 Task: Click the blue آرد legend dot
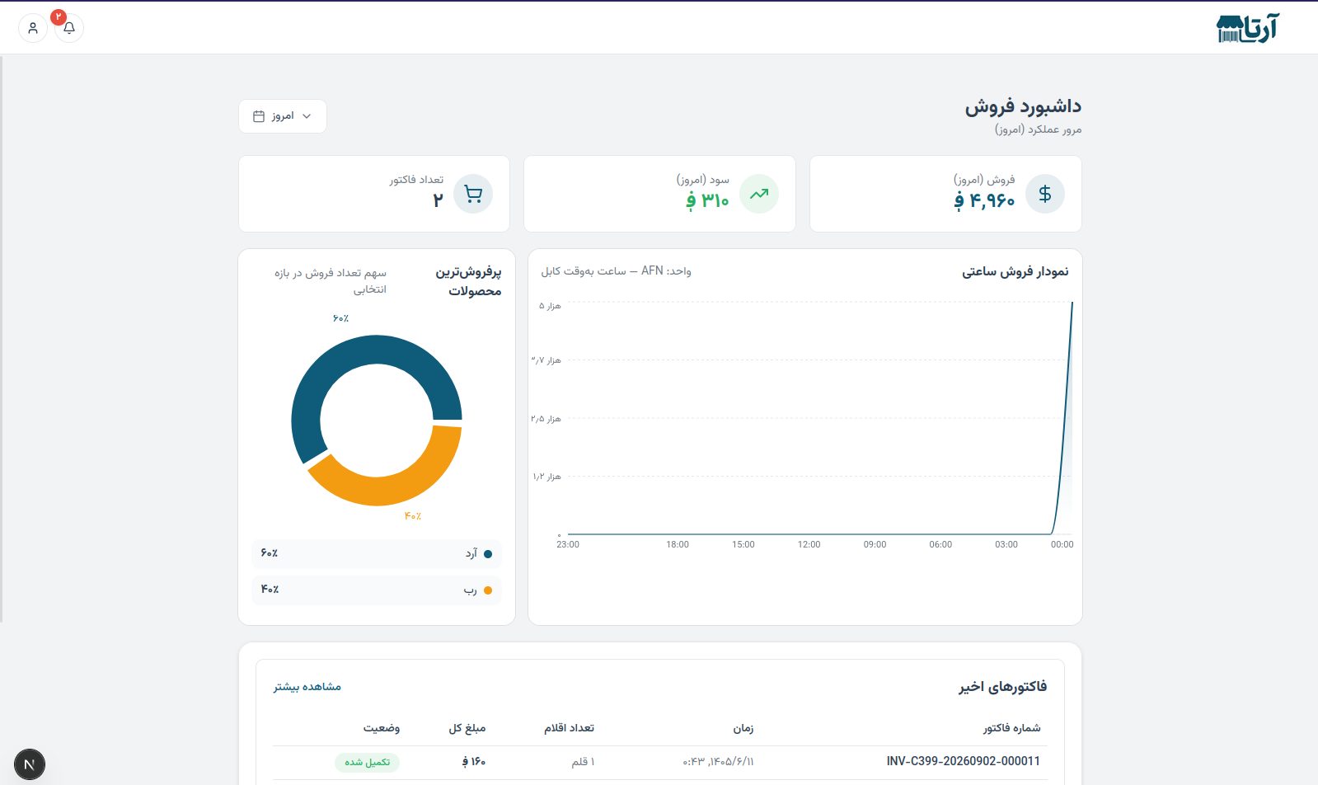tap(488, 554)
